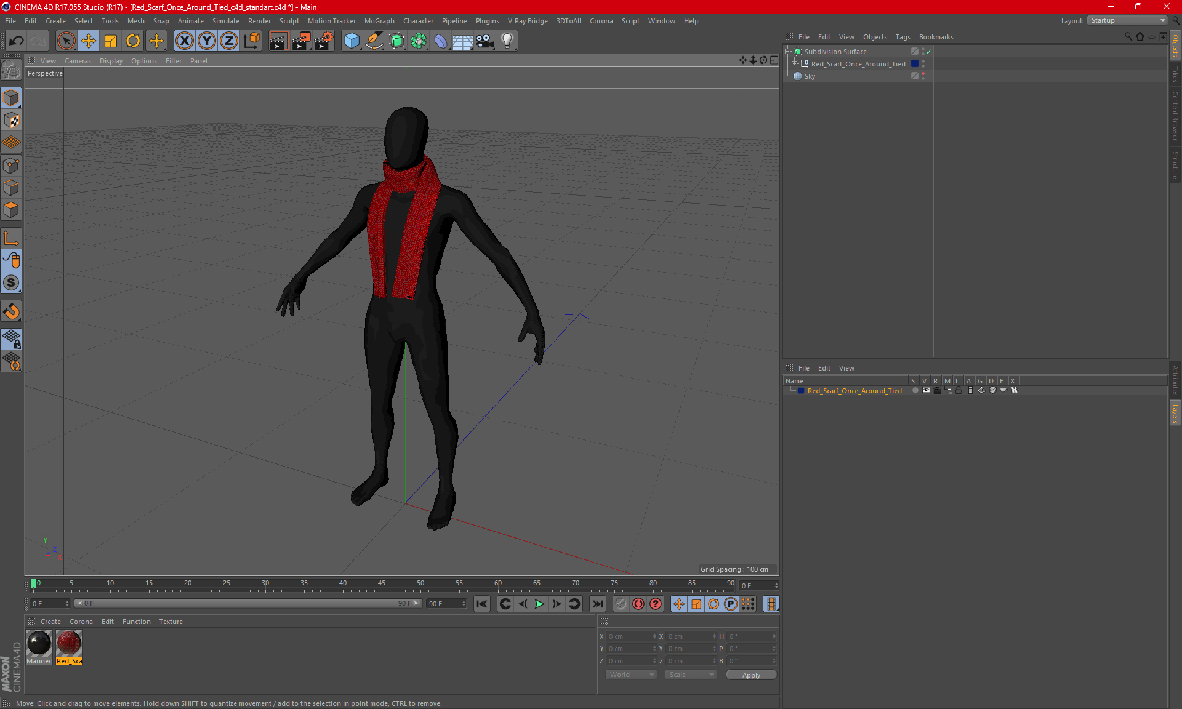Open the deformer objects icon
The width and height of the screenshot is (1182, 709).
click(x=441, y=41)
